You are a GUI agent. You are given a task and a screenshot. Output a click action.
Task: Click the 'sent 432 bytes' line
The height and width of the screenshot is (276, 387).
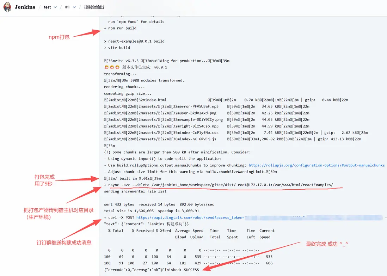point(159,204)
